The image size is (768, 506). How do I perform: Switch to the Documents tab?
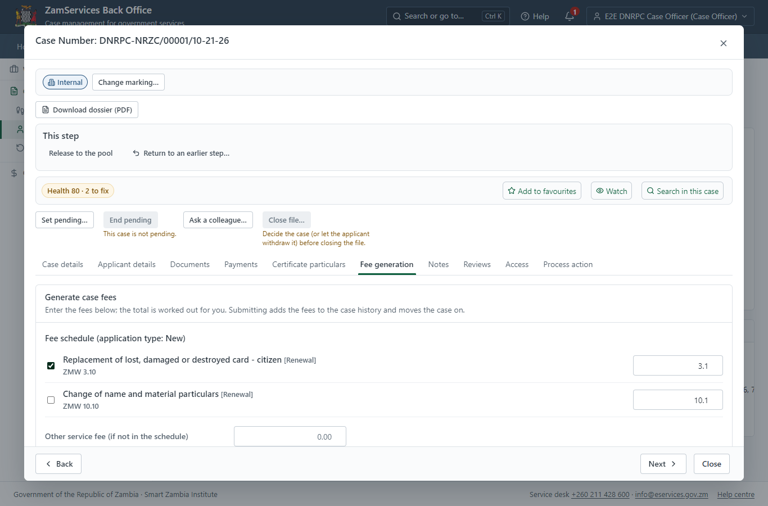[190, 264]
